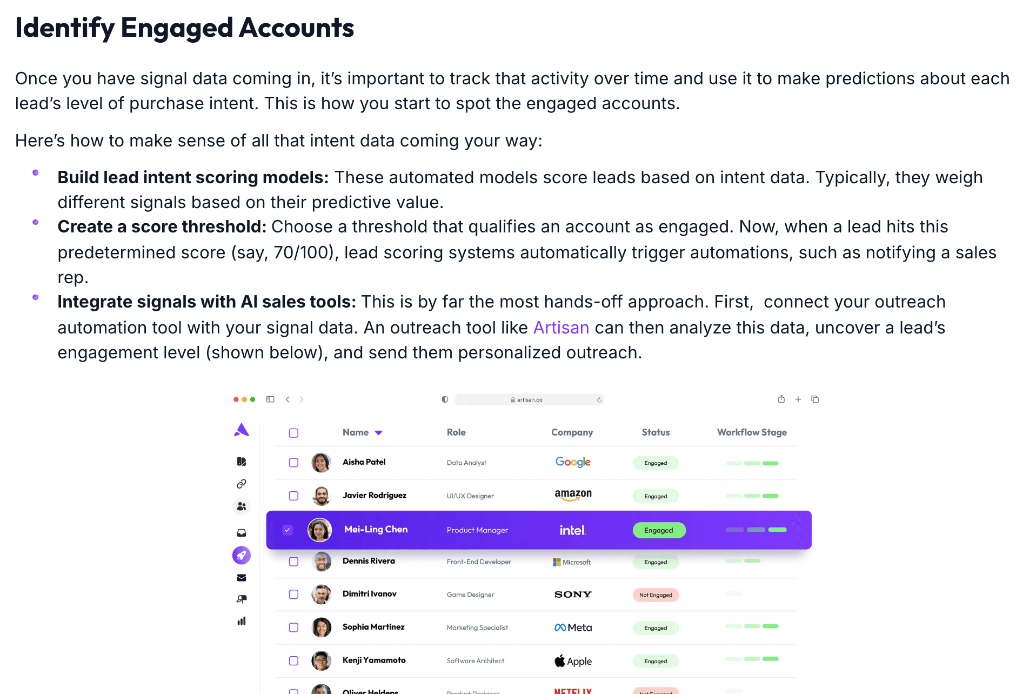Click the browser share icon

click(x=781, y=399)
